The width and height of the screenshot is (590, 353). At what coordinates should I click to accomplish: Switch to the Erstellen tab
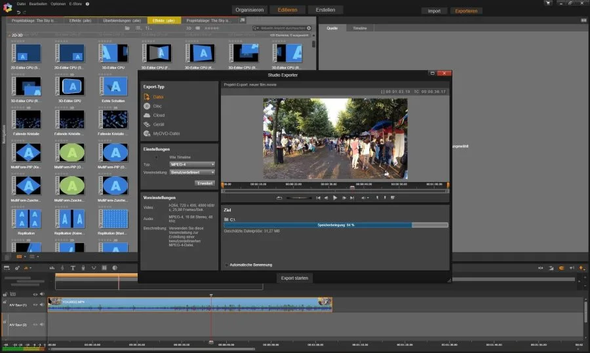tap(325, 10)
